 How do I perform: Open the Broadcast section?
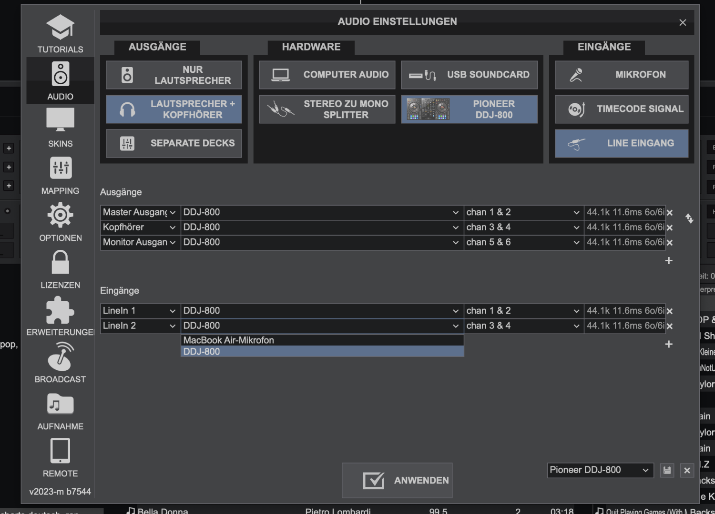tap(60, 363)
